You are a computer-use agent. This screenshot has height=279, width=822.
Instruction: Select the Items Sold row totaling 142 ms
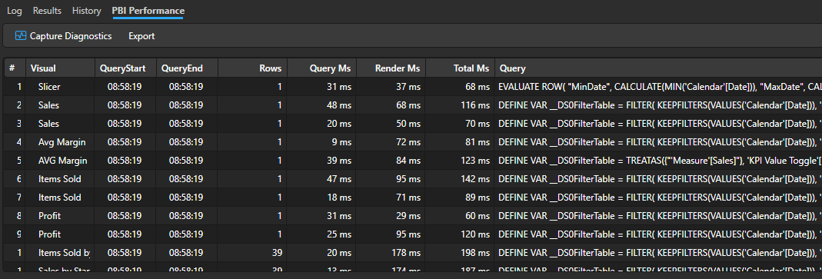click(413, 179)
